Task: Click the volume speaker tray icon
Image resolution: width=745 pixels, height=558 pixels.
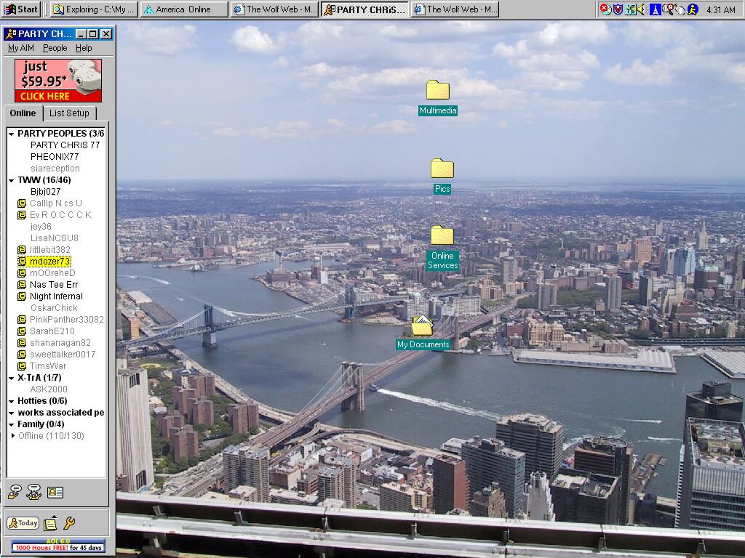Action: pos(641,9)
